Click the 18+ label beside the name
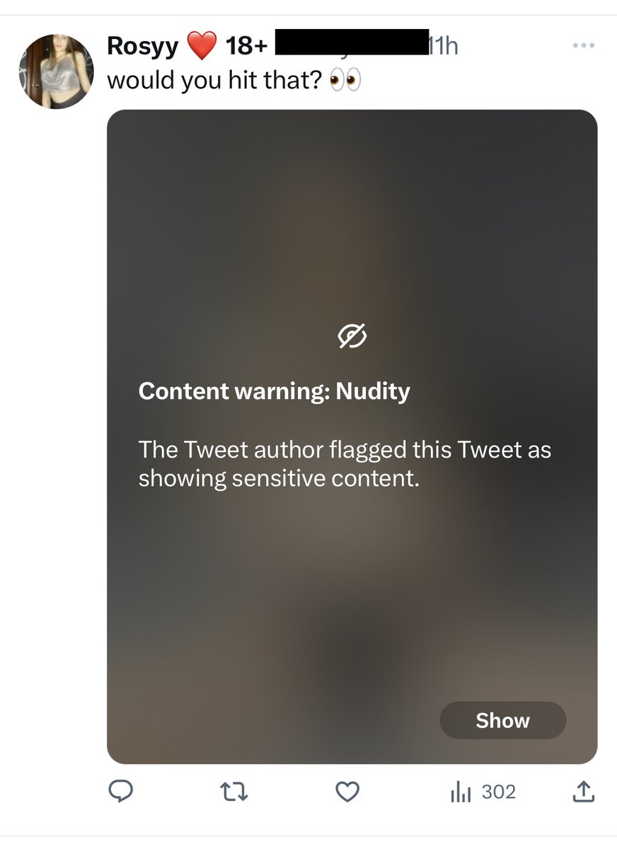This screenshot has width=617, height=849. point(247,47)
